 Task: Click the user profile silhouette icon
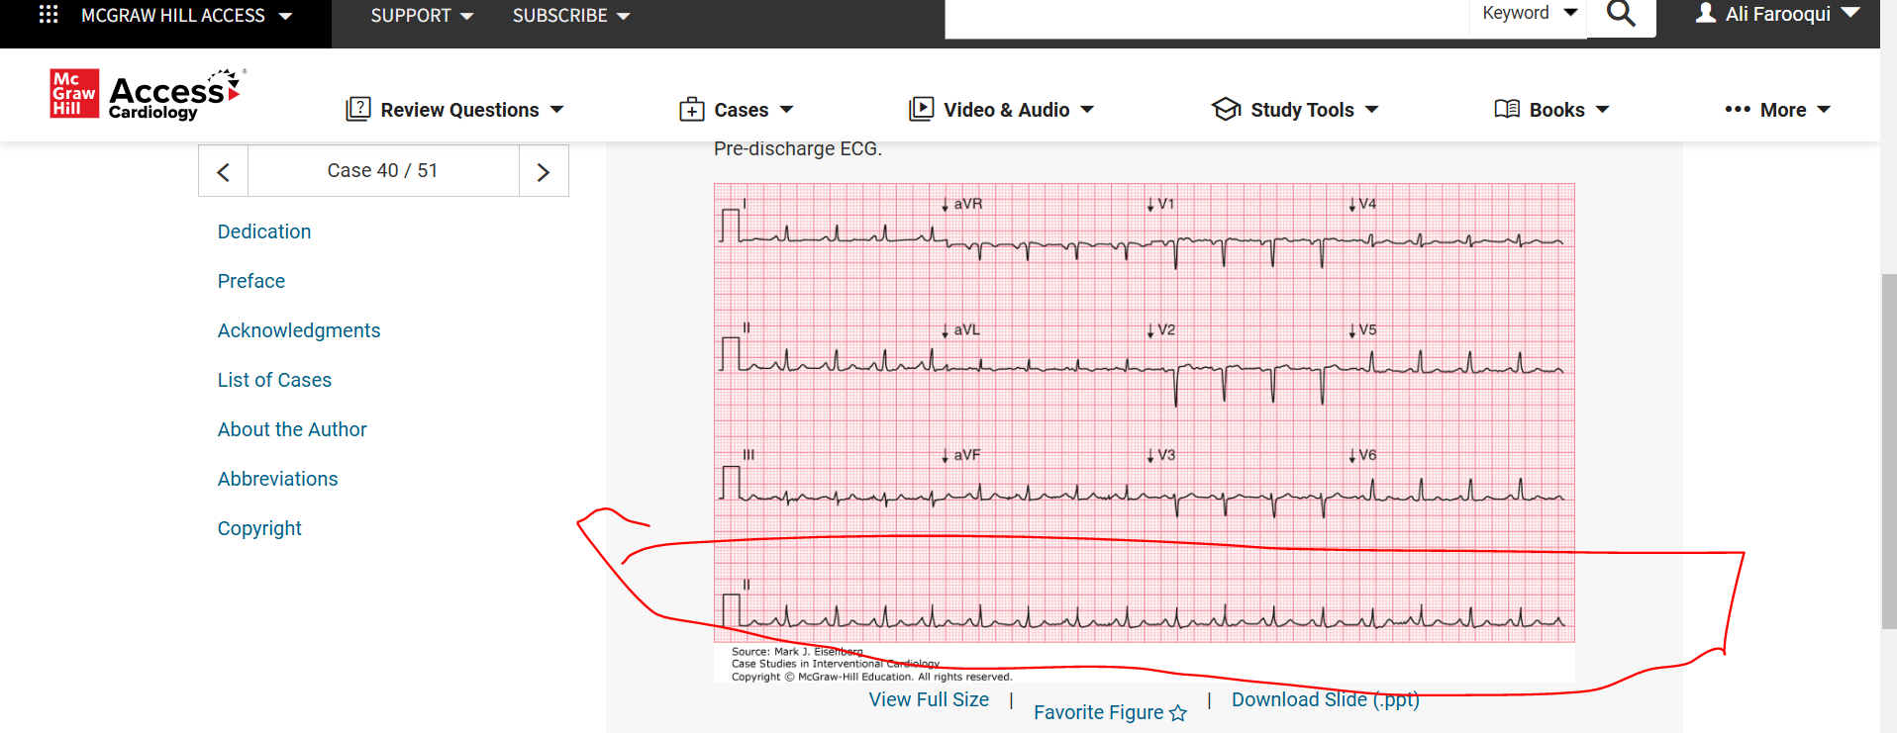pyautogui.click(x=1705, y=13)
